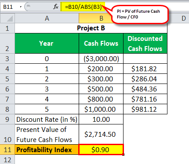Select row 7 header
This screenshot has width=189, height=164.
coord(7,99)
